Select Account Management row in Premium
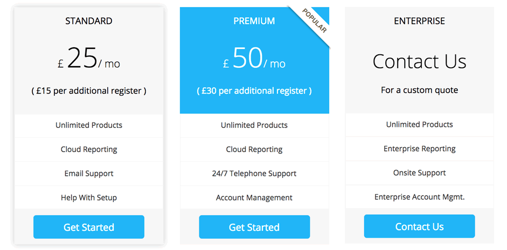507x250 pixels. pos(254,197)
